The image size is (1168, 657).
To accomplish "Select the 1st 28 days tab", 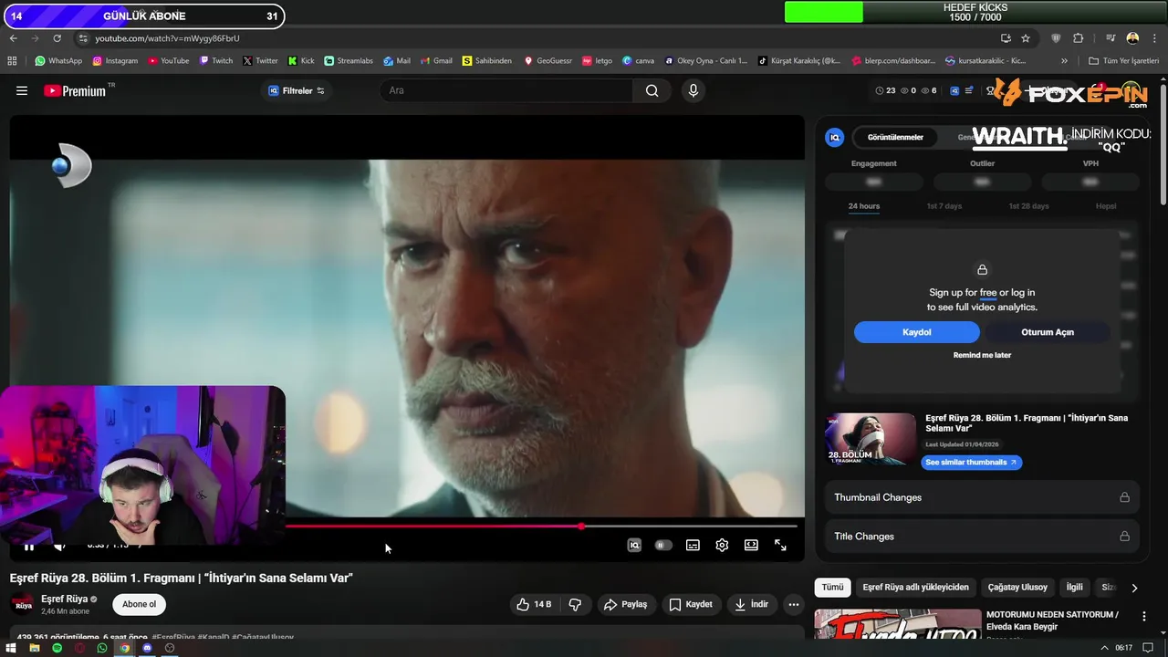I will 1028,206.
